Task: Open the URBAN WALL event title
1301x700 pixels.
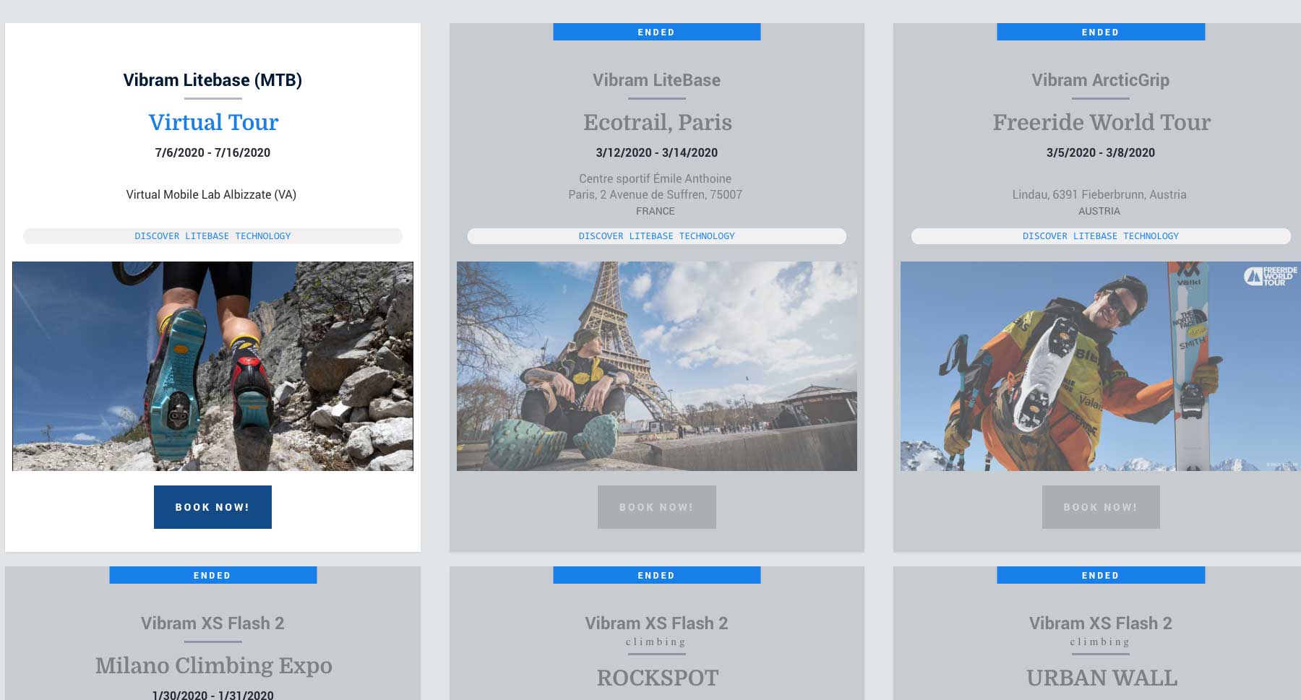Action: pyautogui.click(x=1102, y=678)
